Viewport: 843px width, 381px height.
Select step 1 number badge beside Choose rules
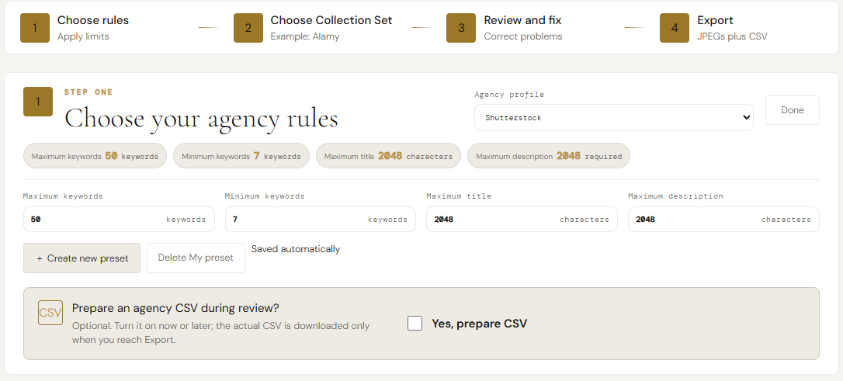[x=35, y=28]
